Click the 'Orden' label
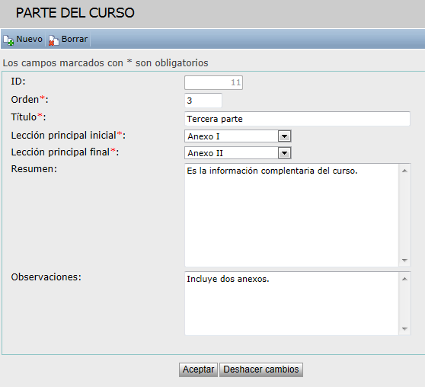425x387 pixels. (30, 100)
